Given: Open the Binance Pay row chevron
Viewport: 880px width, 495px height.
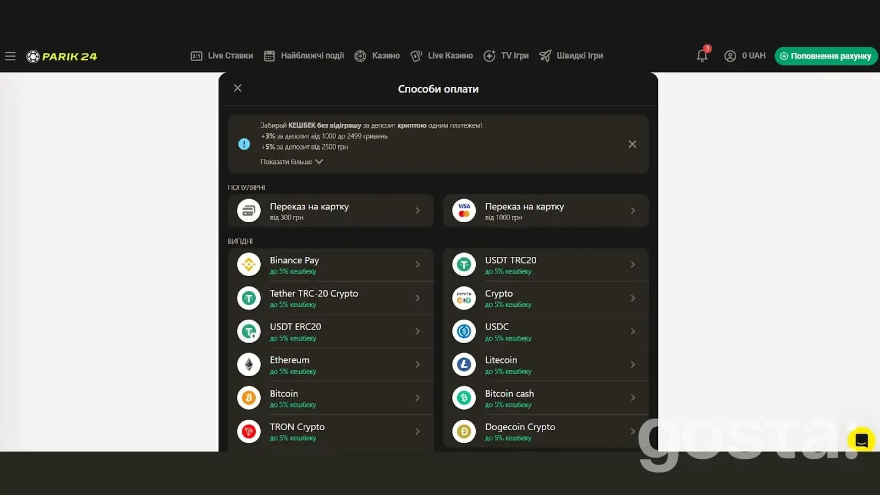Looking at the screenshot, I should (x=417, y=265).
